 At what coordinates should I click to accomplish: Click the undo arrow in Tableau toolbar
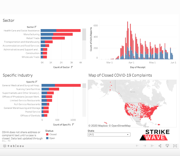(137, 146)
